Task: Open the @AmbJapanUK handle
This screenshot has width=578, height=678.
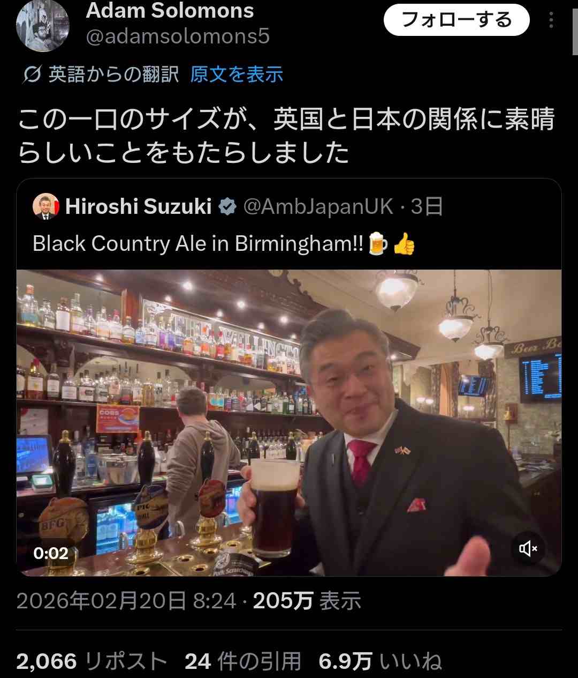Action: (318, 206)
